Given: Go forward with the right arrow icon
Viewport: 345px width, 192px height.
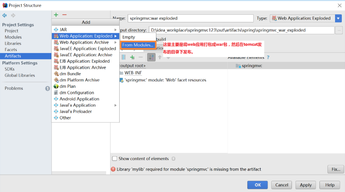Looking at the screenshot, I should click(x=13, y=16).
